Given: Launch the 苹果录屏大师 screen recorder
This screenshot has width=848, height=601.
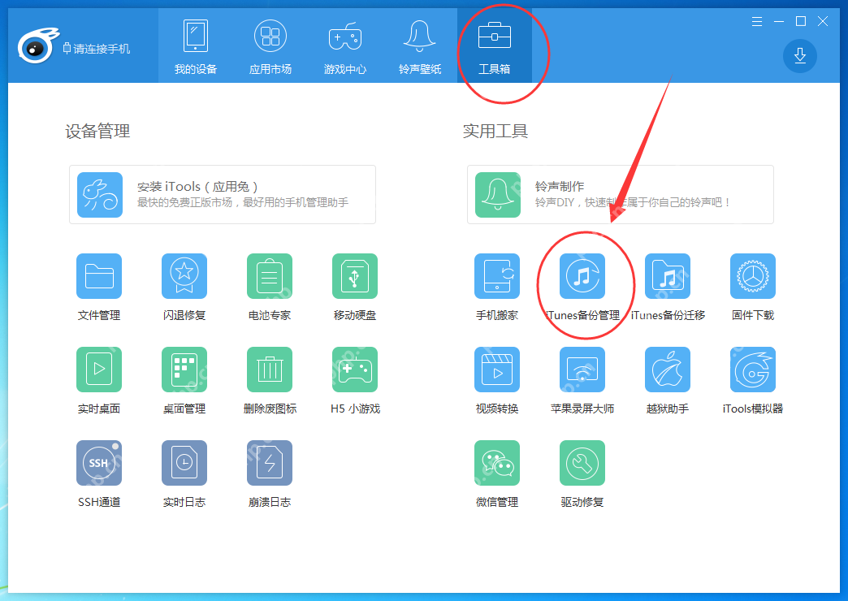Looking at the screenshot, I should pos(582,370).
